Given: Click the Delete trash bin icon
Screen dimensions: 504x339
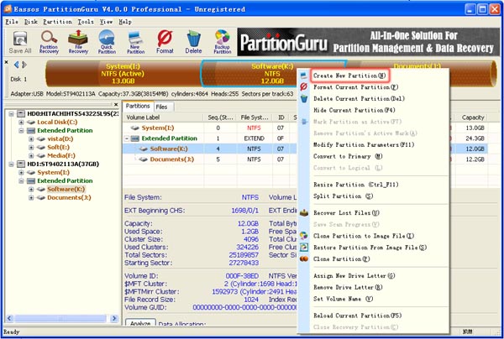Looking at the screenshot, I should click(x=193, y=42).
